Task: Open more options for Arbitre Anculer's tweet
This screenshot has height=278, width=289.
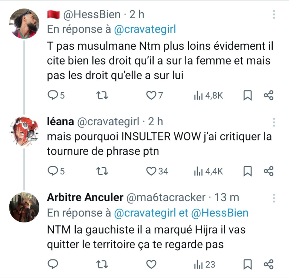Action: (x=274, y=198)
